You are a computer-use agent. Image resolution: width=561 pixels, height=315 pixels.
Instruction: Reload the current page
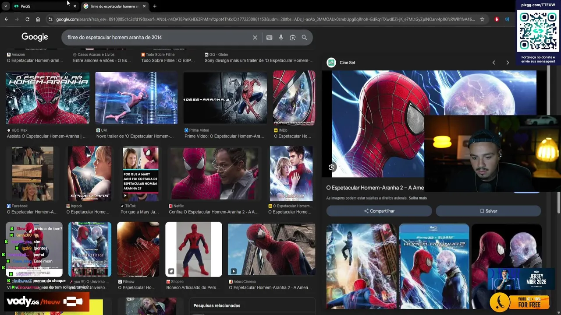coord(27,19)
